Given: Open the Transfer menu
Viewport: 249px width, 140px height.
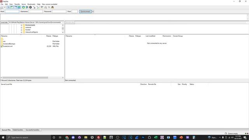Looking at the screenshot, I should point(17,4).
